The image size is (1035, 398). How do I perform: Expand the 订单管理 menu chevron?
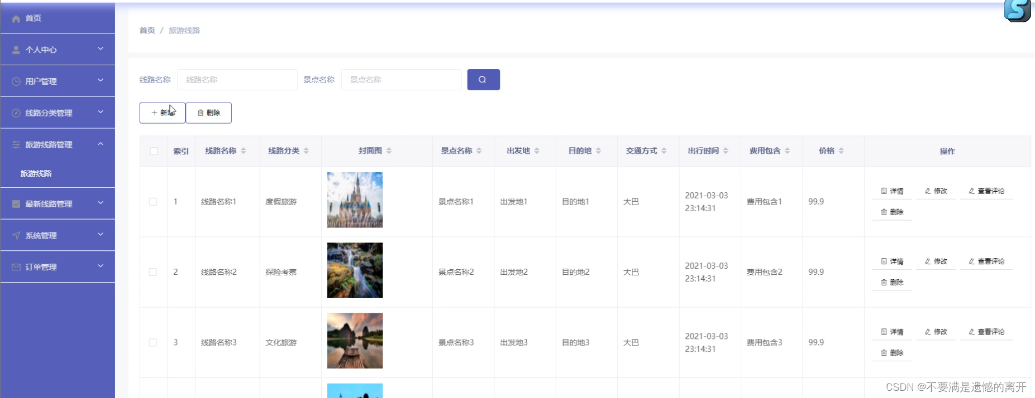tap(101, 266)
